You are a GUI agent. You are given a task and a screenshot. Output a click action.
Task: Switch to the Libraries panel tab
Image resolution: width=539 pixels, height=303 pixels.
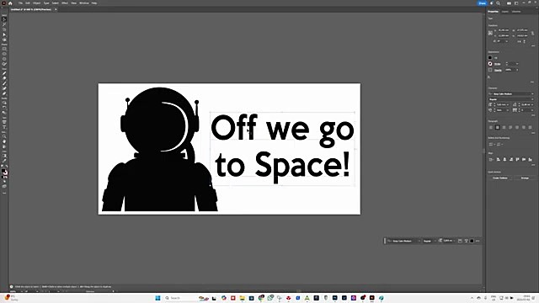coord(516,11)
